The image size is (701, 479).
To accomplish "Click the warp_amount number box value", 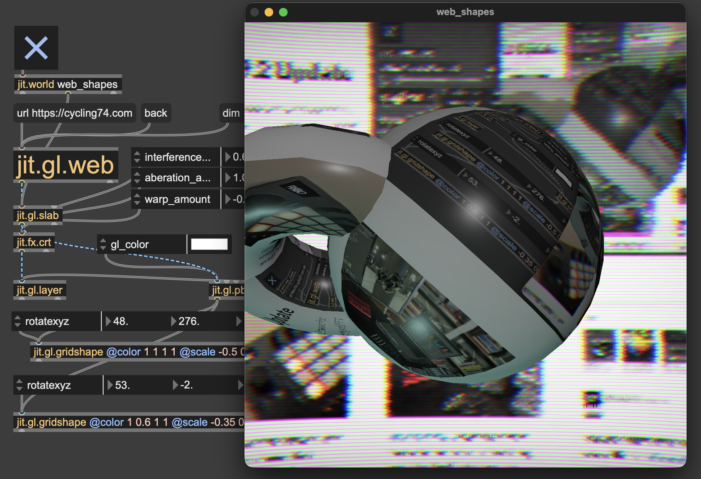I will [235, 199].
